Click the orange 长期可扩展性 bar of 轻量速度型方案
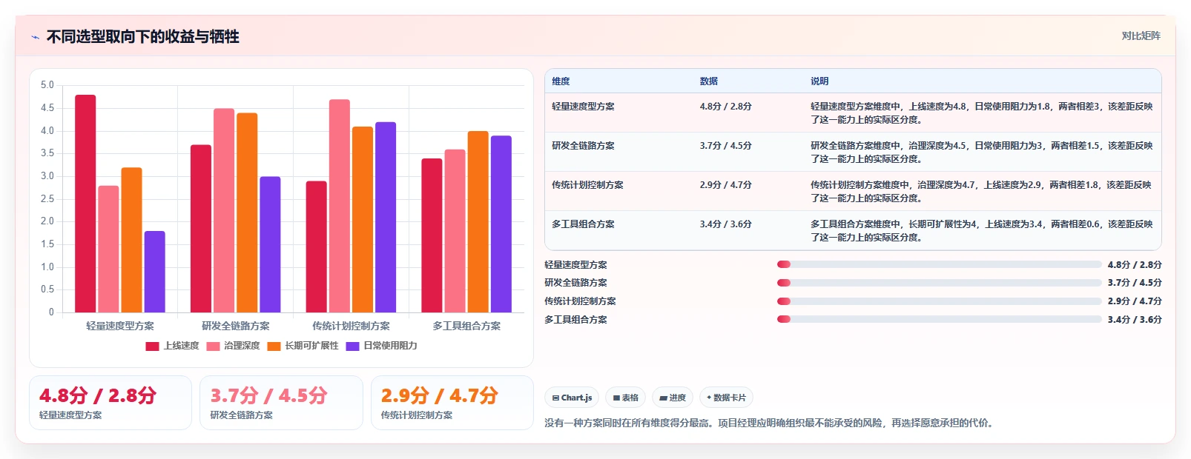Image resolution: width=1191 pixels, height=459 pixels. tap(131, 240)
